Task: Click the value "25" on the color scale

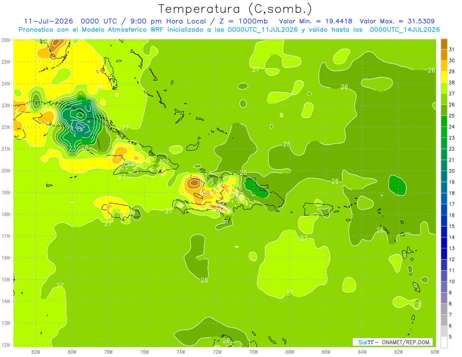Action: point(452,116)
